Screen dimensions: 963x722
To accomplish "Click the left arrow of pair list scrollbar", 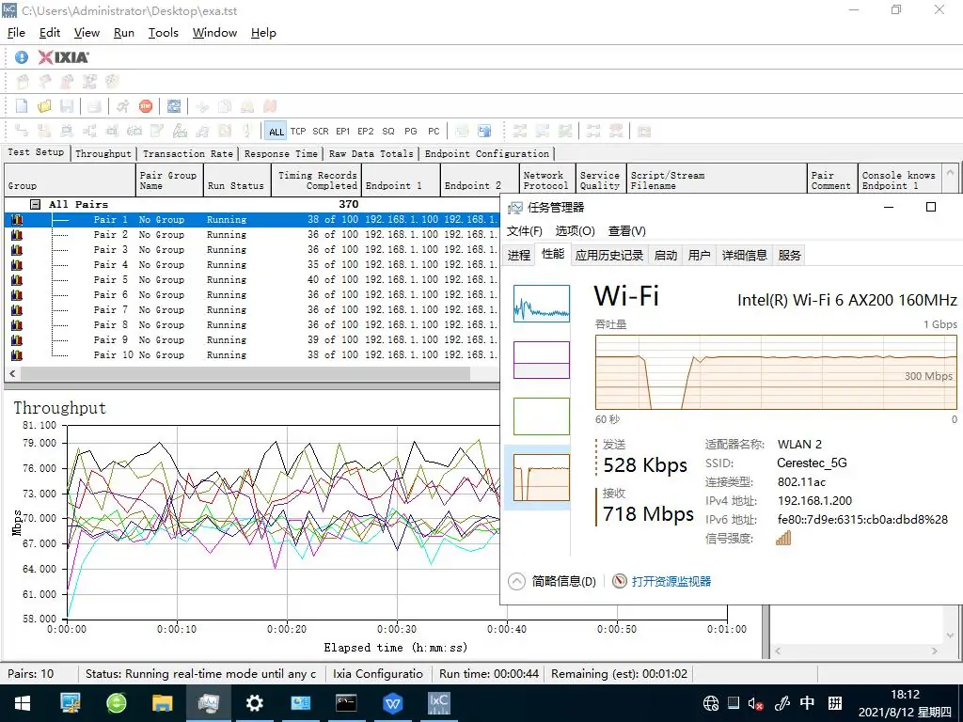I will pos(12,373).
